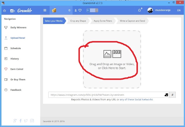The image size is (185, 127).
Task: Select Write a Caption and Send step
Action: click(132, 21)
